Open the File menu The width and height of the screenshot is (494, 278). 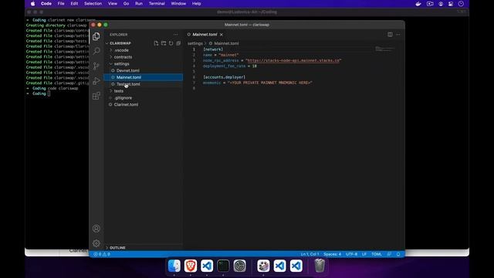click(61, 4)
